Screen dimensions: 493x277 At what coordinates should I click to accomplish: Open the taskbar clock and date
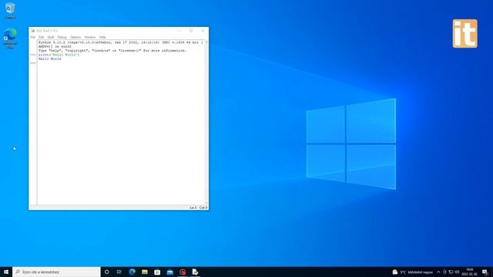click(470, 272)
